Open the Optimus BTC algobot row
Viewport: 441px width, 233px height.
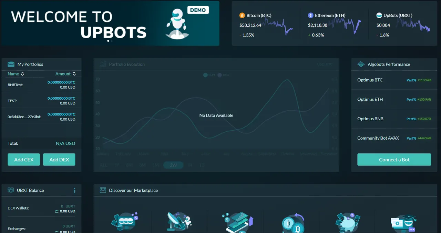(394, 80)
